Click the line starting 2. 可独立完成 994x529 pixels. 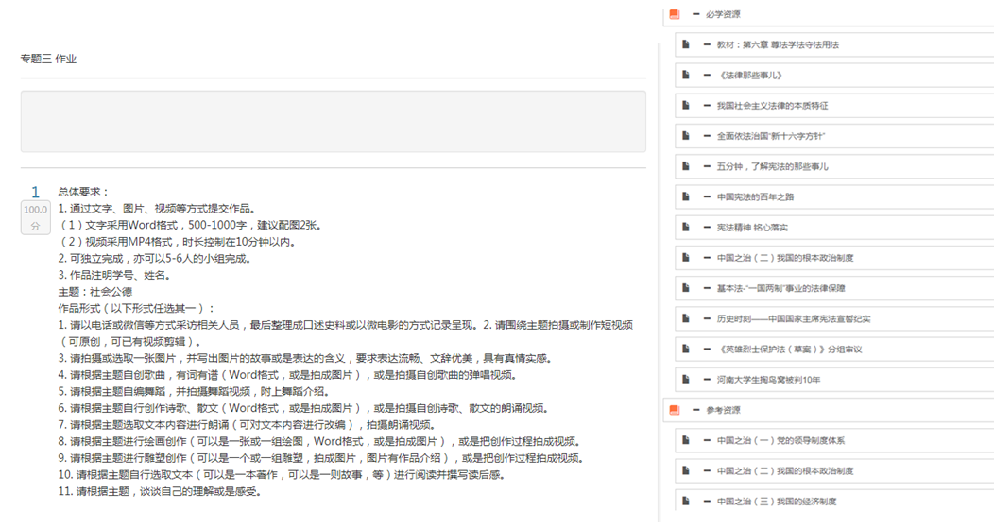point(157,259)
